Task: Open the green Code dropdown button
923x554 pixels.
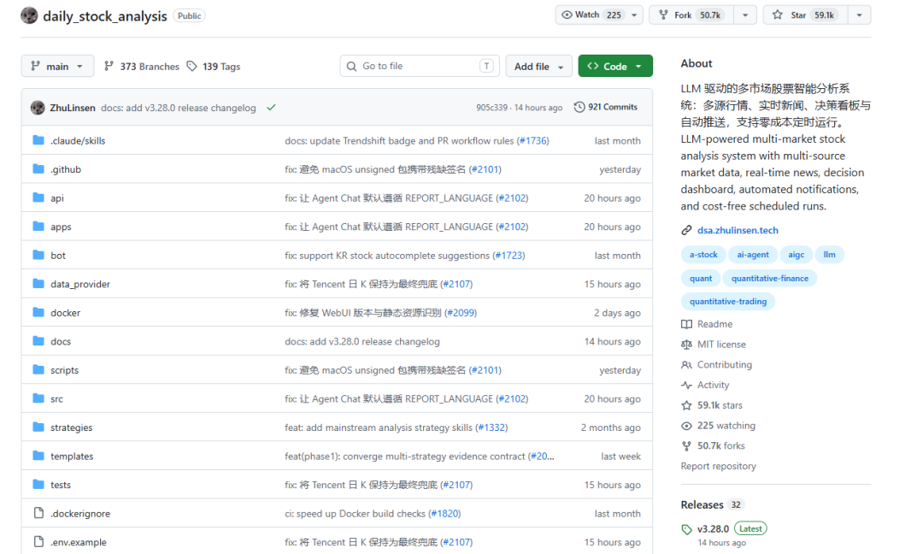Action: click(x=615, y=66)
